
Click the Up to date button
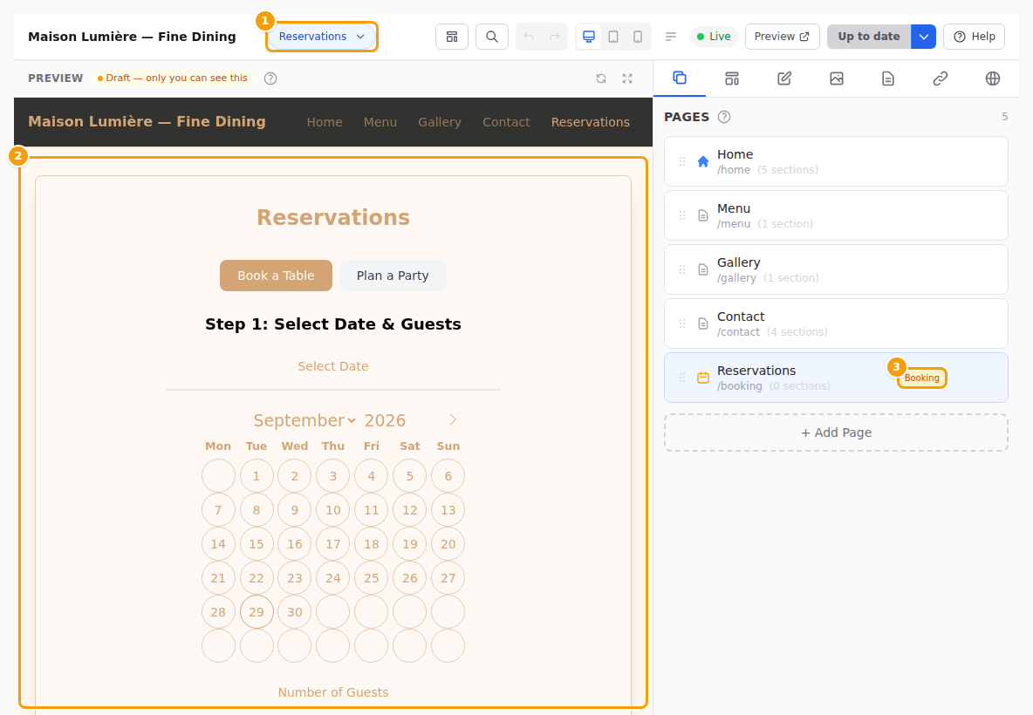click(869, 37)
